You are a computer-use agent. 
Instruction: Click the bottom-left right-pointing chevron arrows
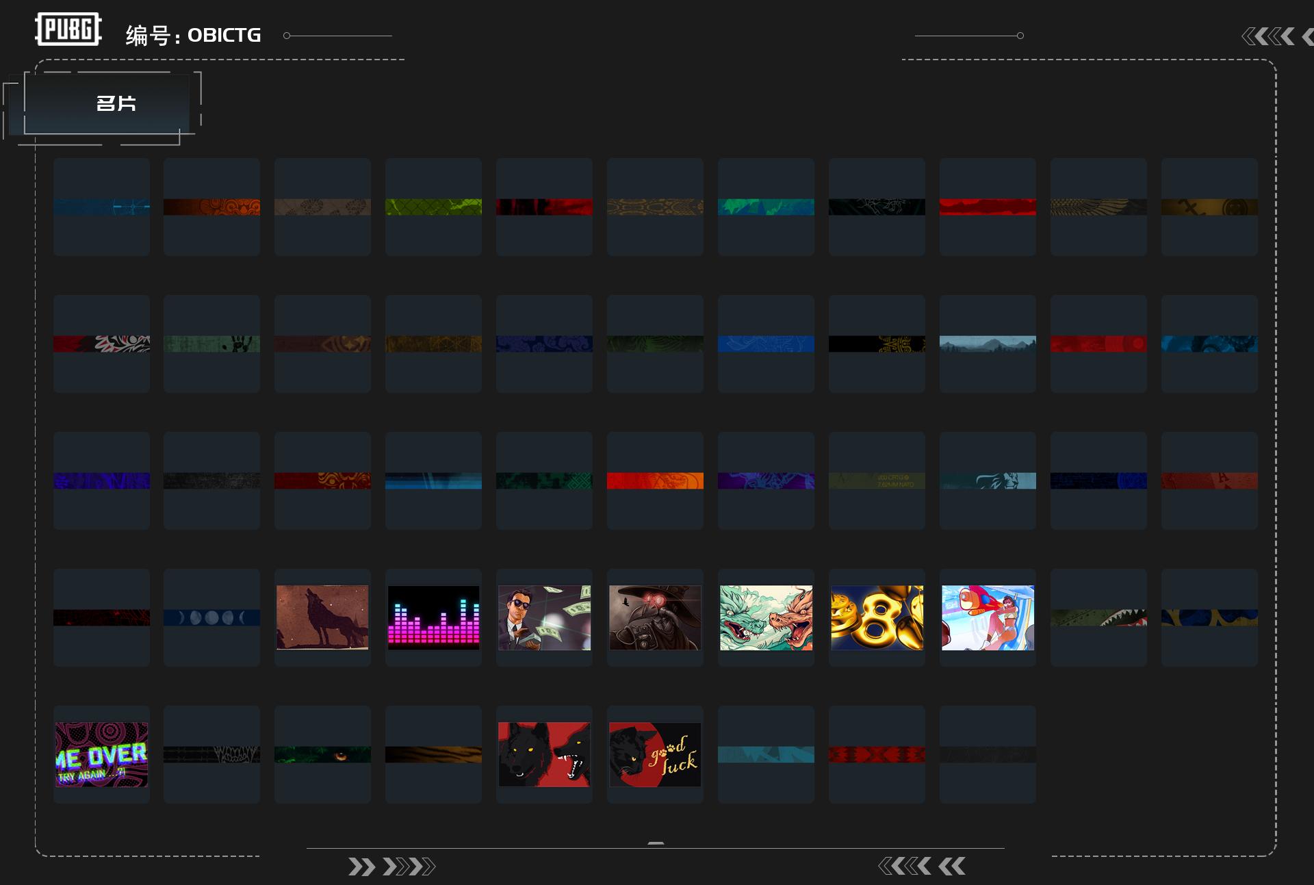[x=391, y=867]
